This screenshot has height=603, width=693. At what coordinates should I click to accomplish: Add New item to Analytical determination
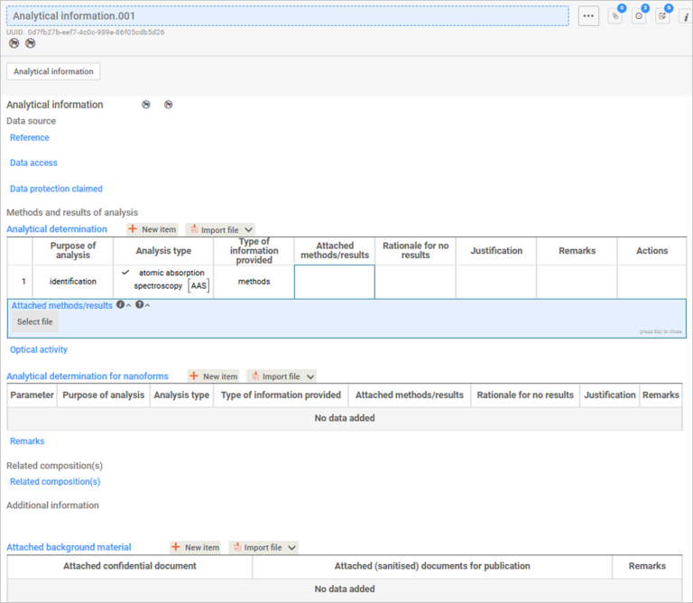[152, 229]
